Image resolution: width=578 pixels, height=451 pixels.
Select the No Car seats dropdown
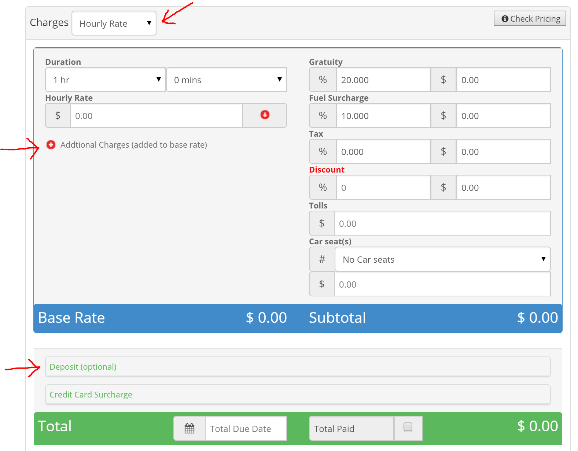point(442,259)
